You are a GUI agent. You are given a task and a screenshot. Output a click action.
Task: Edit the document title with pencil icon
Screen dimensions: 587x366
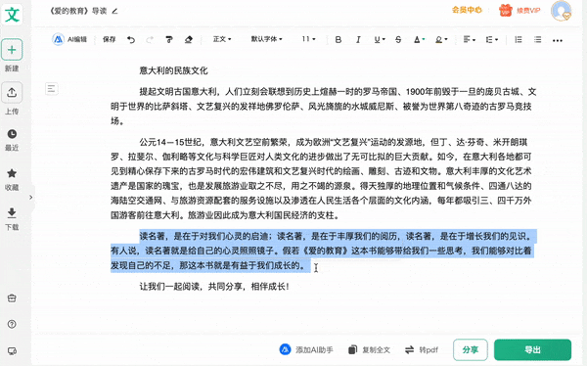[114, 11]
